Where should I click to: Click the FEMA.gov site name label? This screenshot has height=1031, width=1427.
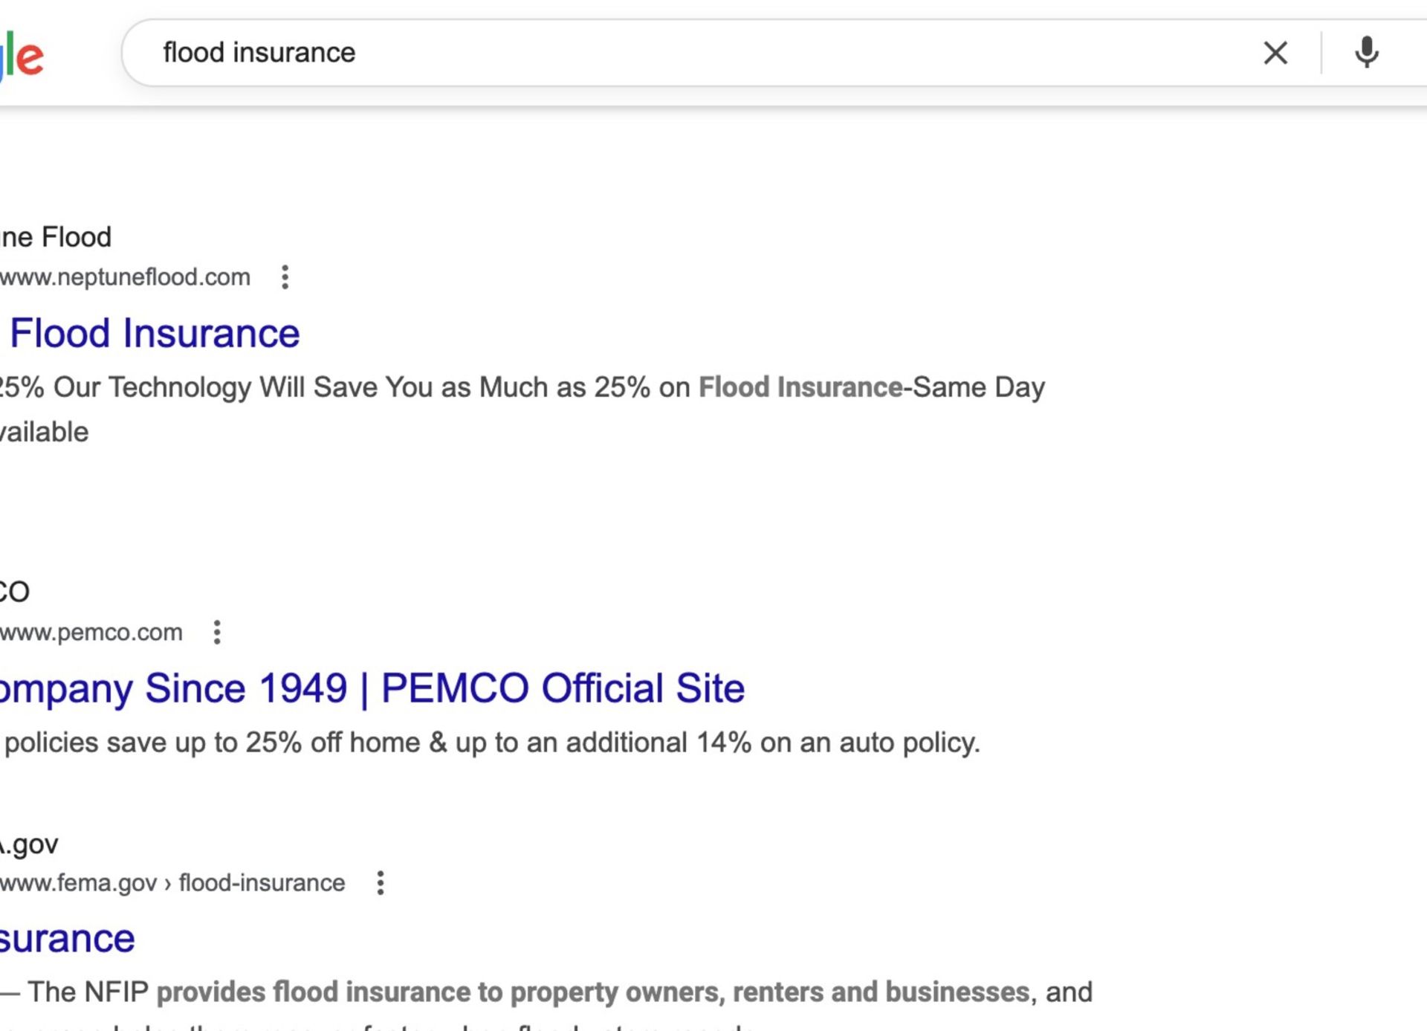(x=30, y=844)
